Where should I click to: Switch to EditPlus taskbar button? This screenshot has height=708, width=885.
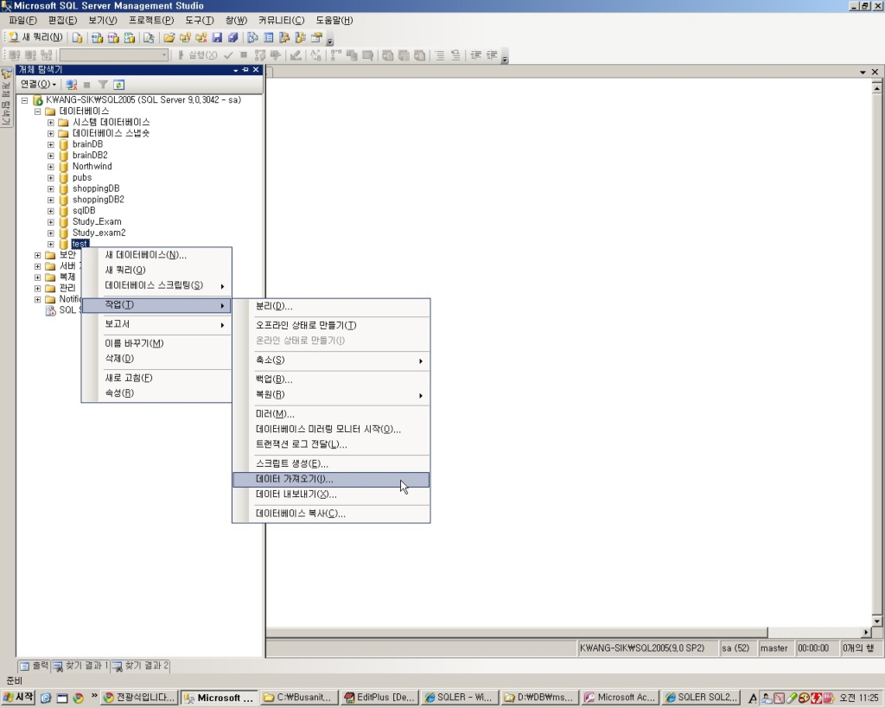click(379, 698)
